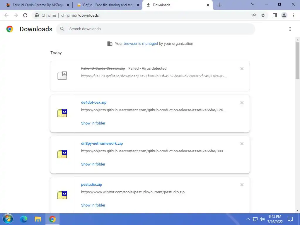Remove dnSpy-netframework.zip from list
The width and height of the screenshot is (300, 225).
(242, 144)
